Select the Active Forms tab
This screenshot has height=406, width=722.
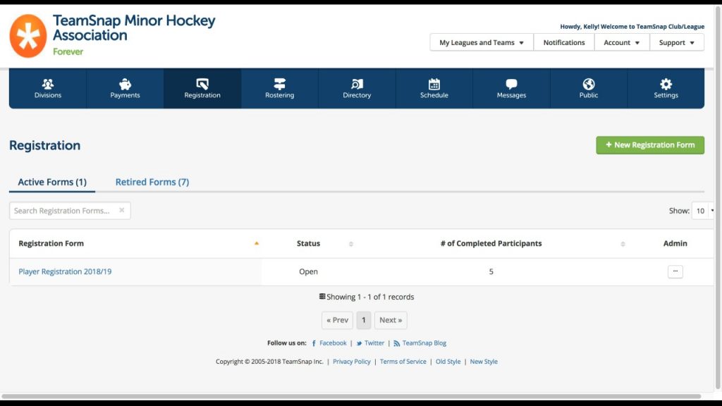51,181
